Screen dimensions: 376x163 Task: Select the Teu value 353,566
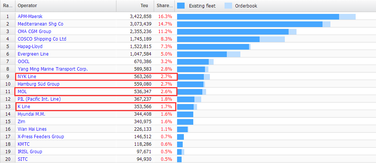[x=143, y=107]
